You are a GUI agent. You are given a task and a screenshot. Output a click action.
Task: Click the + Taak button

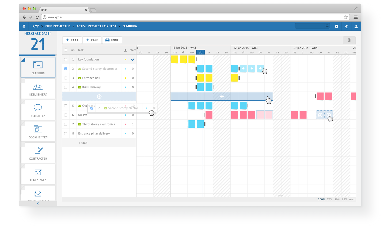72,40
